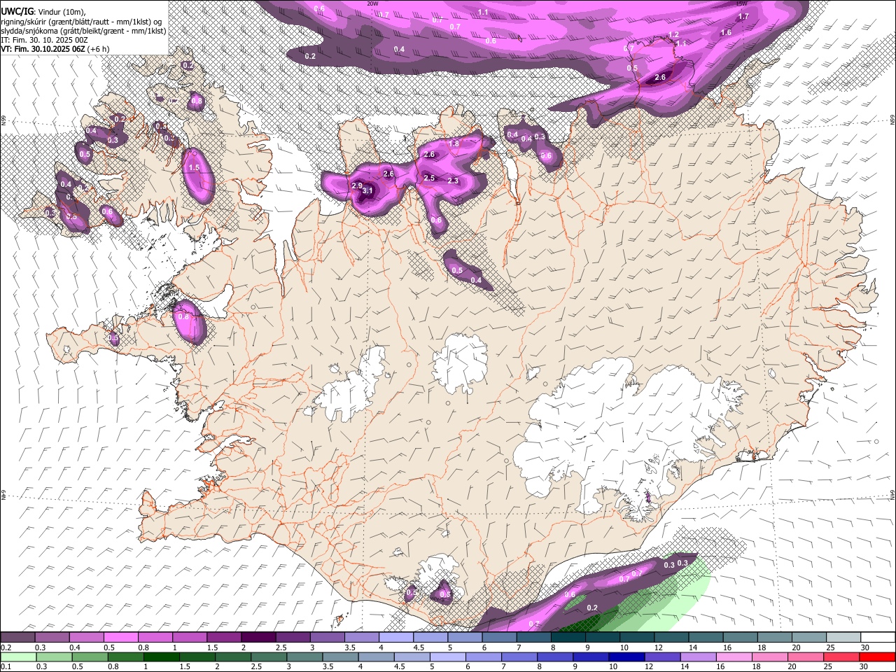
Task: Click the '1.6' value in the northern band
Action: [726, 33]
